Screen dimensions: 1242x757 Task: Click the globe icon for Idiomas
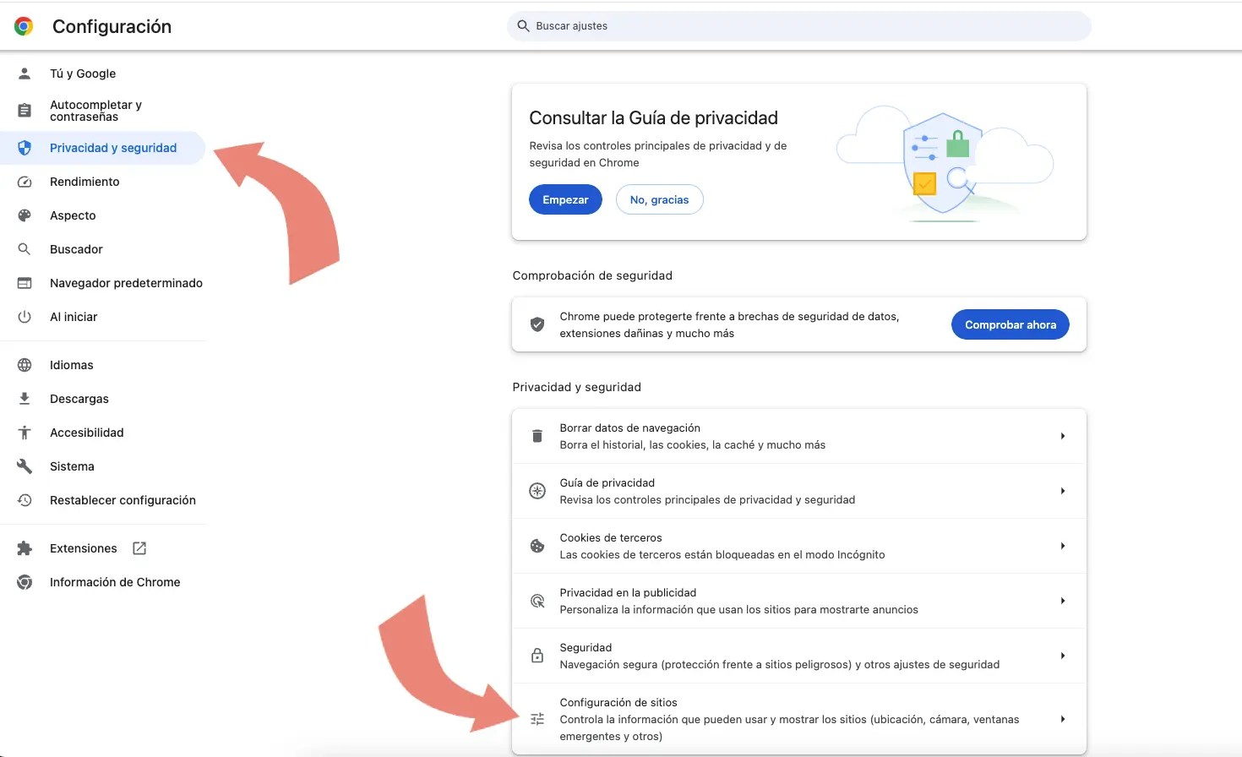click(x=25, y=365)
